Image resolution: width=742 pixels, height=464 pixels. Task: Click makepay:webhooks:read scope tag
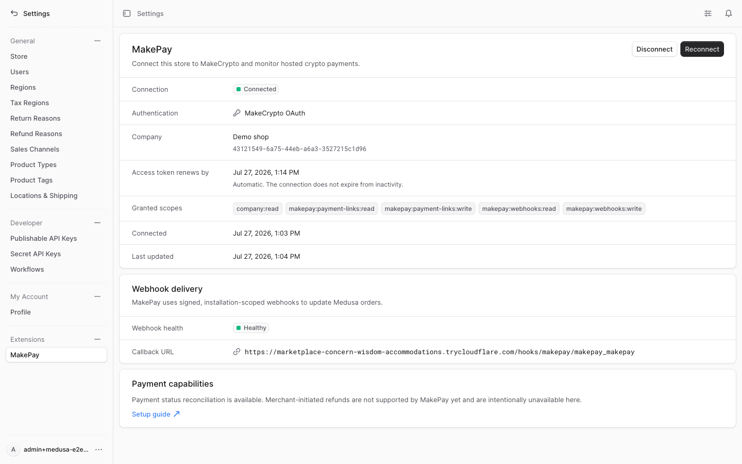(x=519, y=209)
